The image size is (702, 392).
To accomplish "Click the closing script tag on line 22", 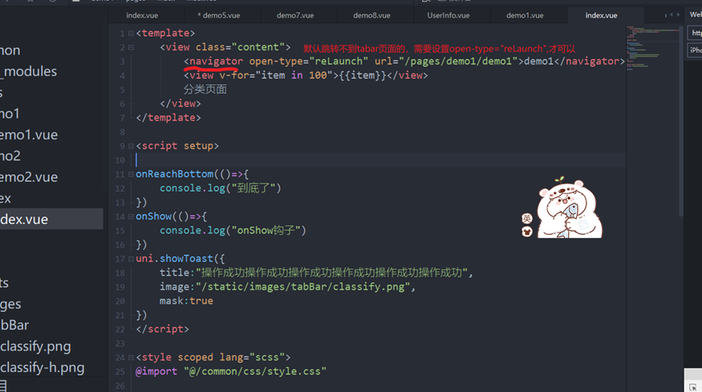I will point(163,329).
